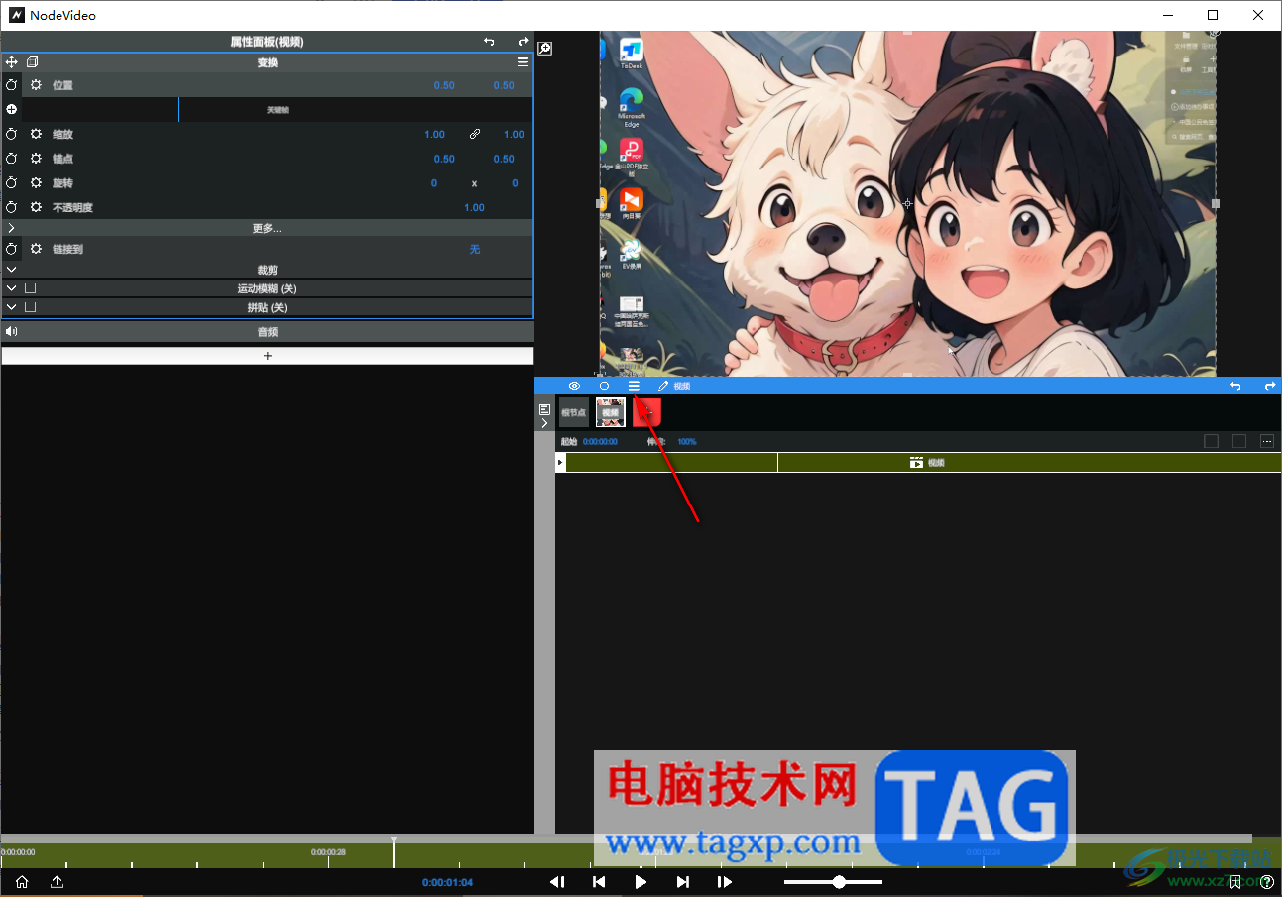Open gear settings for 缩放
The height and width of the screenshot is (897, 1282).
click(36, 134)
